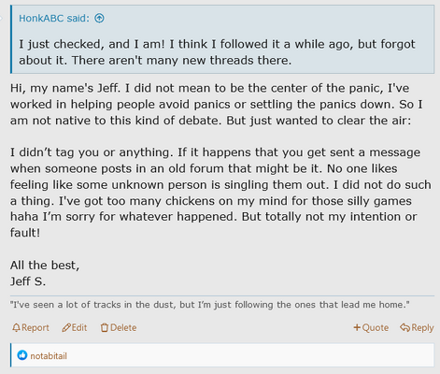Click the 'All the best, Jeff S.' sign-off
The height and width of the screenshot is (374, 440).
click(x=45, y=273)
